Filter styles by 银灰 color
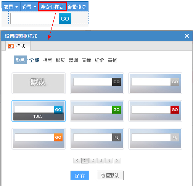Screen dimensions: 193x187 60,60
